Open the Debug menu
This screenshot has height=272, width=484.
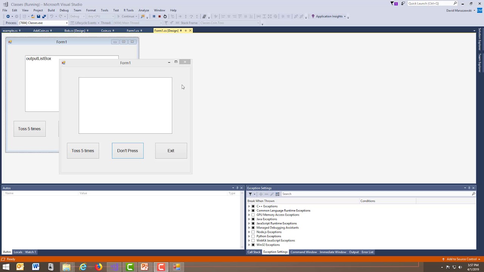pos(64,10)
